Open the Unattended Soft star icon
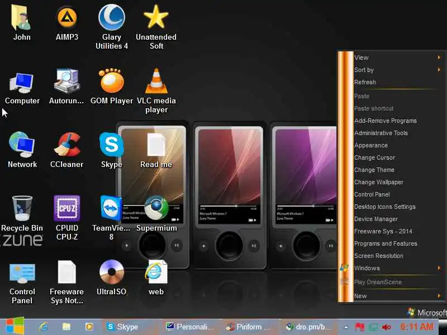 pos(156,18)
